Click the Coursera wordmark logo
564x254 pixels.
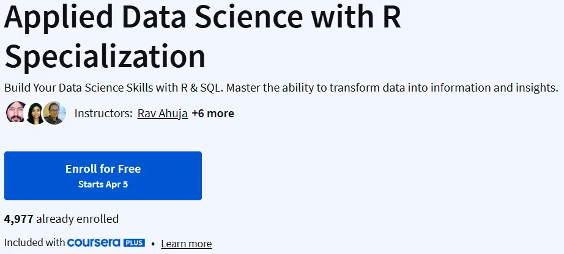pyautogui.click(x=94, y=242)
